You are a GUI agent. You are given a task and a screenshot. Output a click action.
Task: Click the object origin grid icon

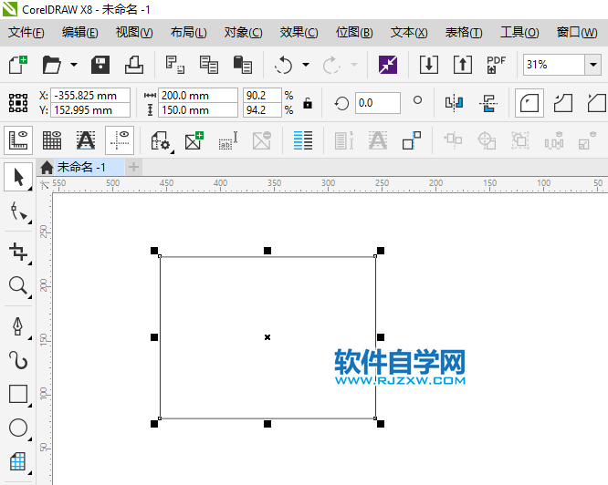(x=18, y=103)
